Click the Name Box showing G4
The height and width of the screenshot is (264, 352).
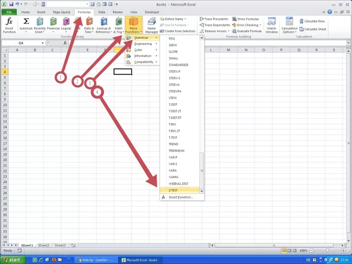21,43
